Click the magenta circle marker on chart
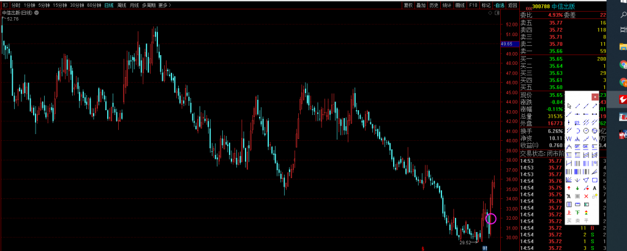The height and width of the screenshot is (251, 627). tap(490, 219)
